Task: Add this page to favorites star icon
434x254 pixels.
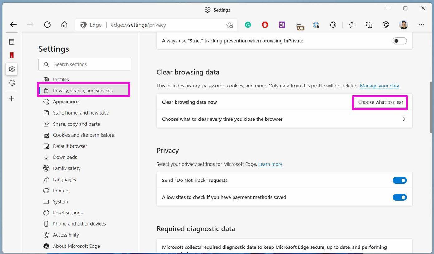Action: pos(229,25)
